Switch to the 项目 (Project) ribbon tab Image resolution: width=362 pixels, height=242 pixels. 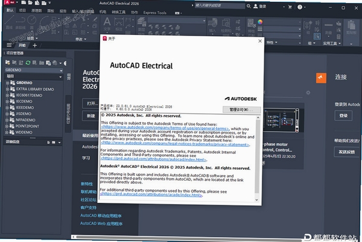click(22, 10)
